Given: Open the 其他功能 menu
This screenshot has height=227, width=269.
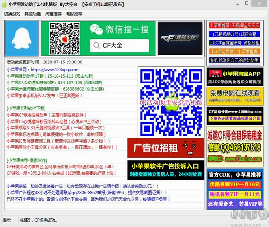Looking at the screenshot, I should click(x=33, y=14).
